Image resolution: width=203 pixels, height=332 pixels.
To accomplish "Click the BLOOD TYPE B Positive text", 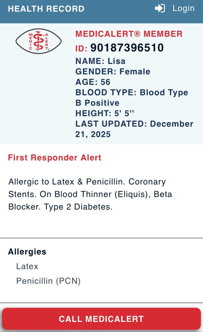I will pos(131,98).
